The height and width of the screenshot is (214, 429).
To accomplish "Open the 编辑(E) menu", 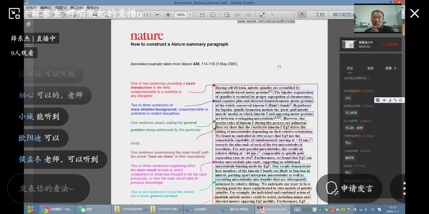I will pyautogui.click(x=46, y=8).
